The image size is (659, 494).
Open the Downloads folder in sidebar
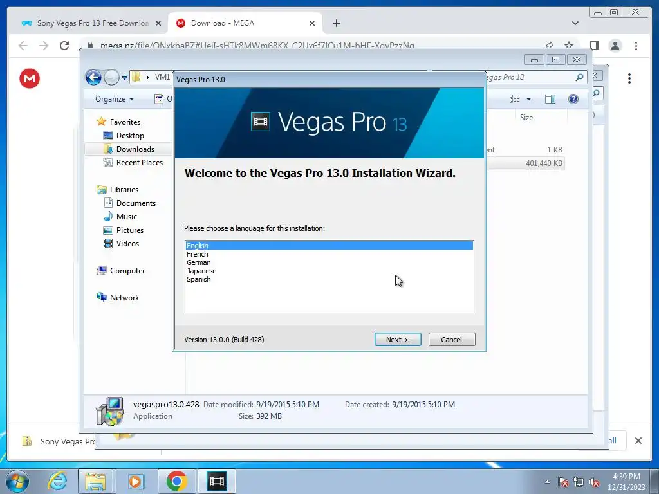135,149
